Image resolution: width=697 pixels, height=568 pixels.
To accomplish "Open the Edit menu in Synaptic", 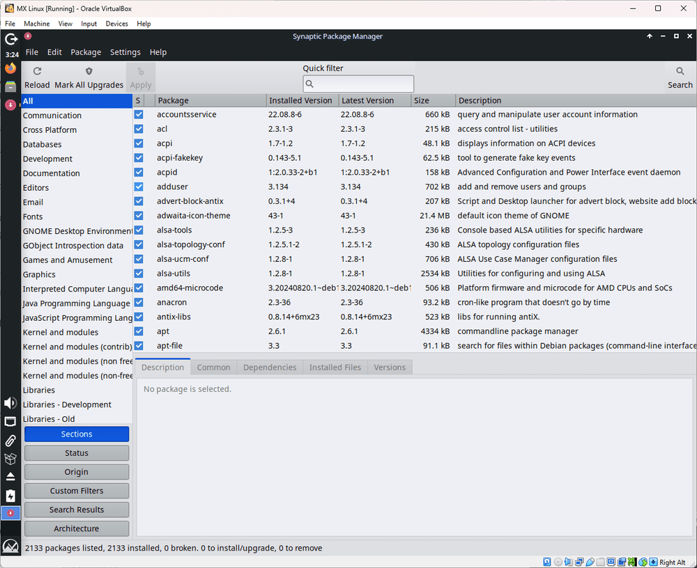I will click(x=54, y=52).
